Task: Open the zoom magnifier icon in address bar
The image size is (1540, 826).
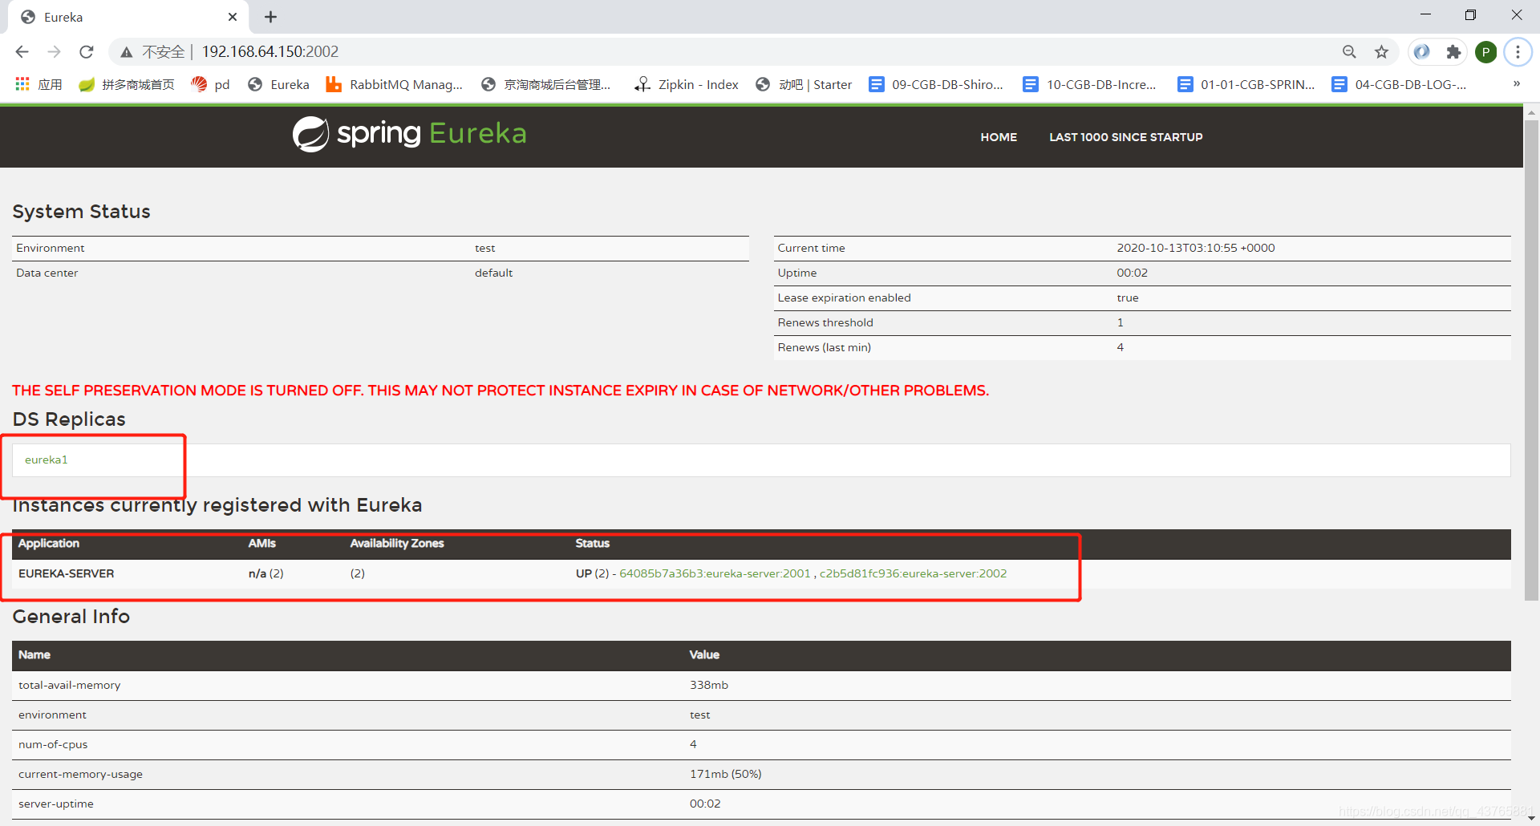Action: tap(1349, 52)
